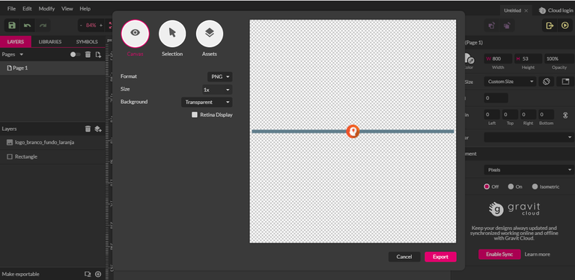Undo with the green arrow icon
This screenshot has width=575, height=280.
click(x=28, y=25)
